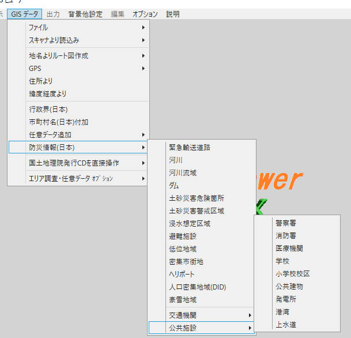Expand the スキャナより読込み submenu
351x338 pixels.
tap(54, 40)
